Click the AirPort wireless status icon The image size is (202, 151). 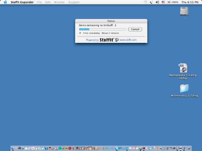(145, 2)
